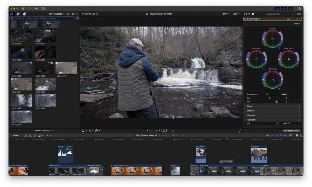Select the NZ8_5026 clip thumbnail

(x=22, y=117)
